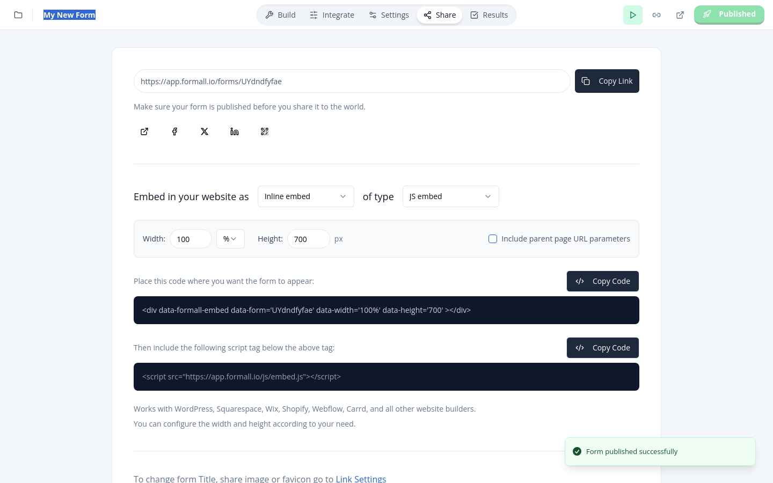Image resolution: width=773 pixels, height=483 pixels.
Task: Generate the QR code for the form
Action: point(265,131)
